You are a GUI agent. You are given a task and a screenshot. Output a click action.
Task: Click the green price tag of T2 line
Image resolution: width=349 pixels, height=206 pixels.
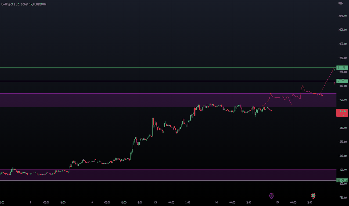click(342, 67)
